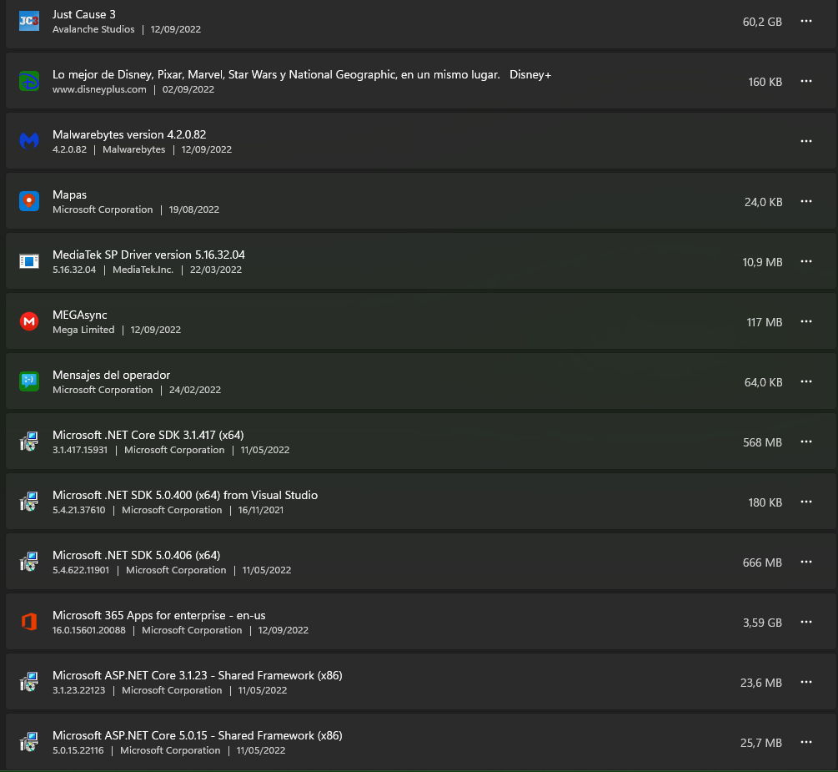The image size is (838, 772).
Task: Select Microsoft ASP.NET Core 5.0.15 entry title
Action: point(198,735)
